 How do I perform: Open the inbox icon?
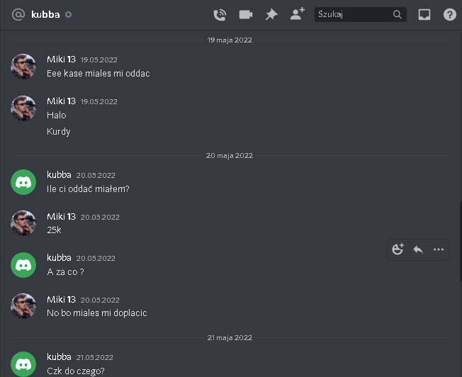click(424, 14)
